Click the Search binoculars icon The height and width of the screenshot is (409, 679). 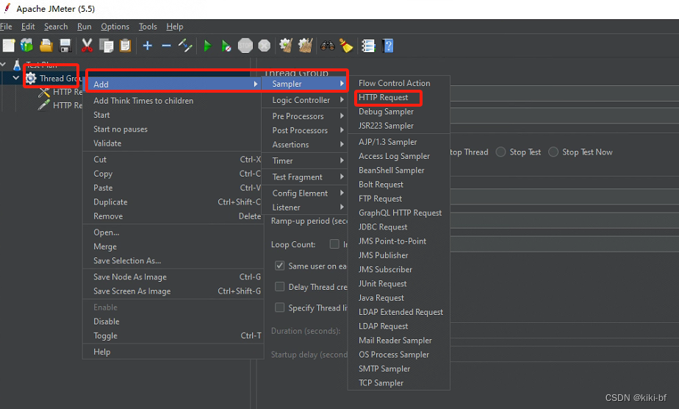(328, 46)
